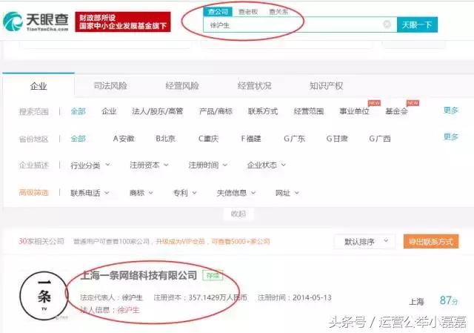
Task: Open the 企业 results tab
Action: [39, 86]
